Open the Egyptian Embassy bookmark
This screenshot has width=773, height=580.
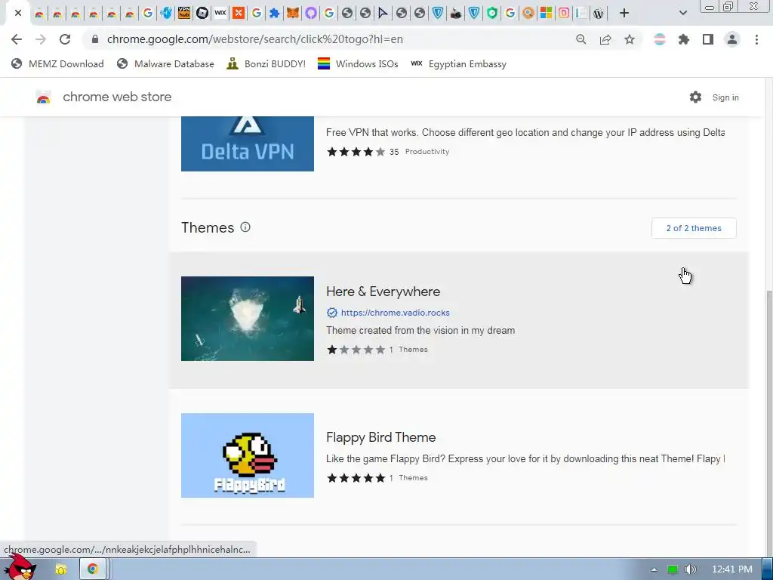(458, 64)
